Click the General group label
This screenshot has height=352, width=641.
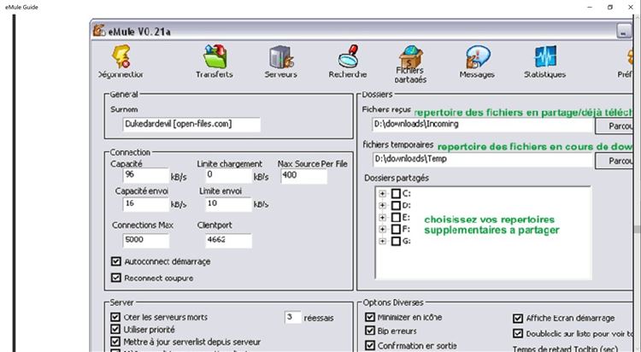tap(124, 94)
